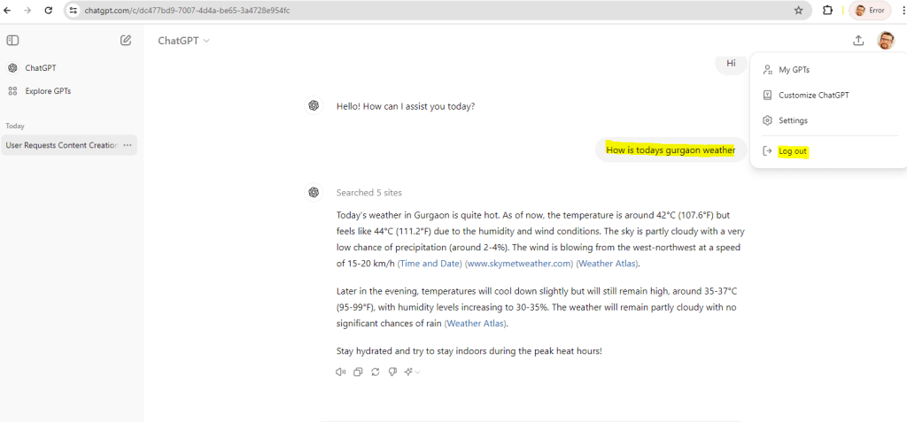
Task: Click the read aloud speaker icon
Action: click(x=341, y=372)
